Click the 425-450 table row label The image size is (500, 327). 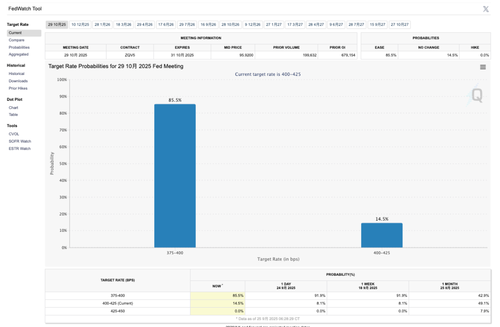coord(118,311)
